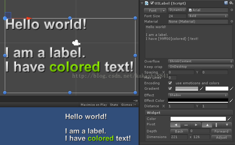Set pivot to left arrow
This screenshot has width=235, height=145.
pyautogui.click(x=176, y=125)
